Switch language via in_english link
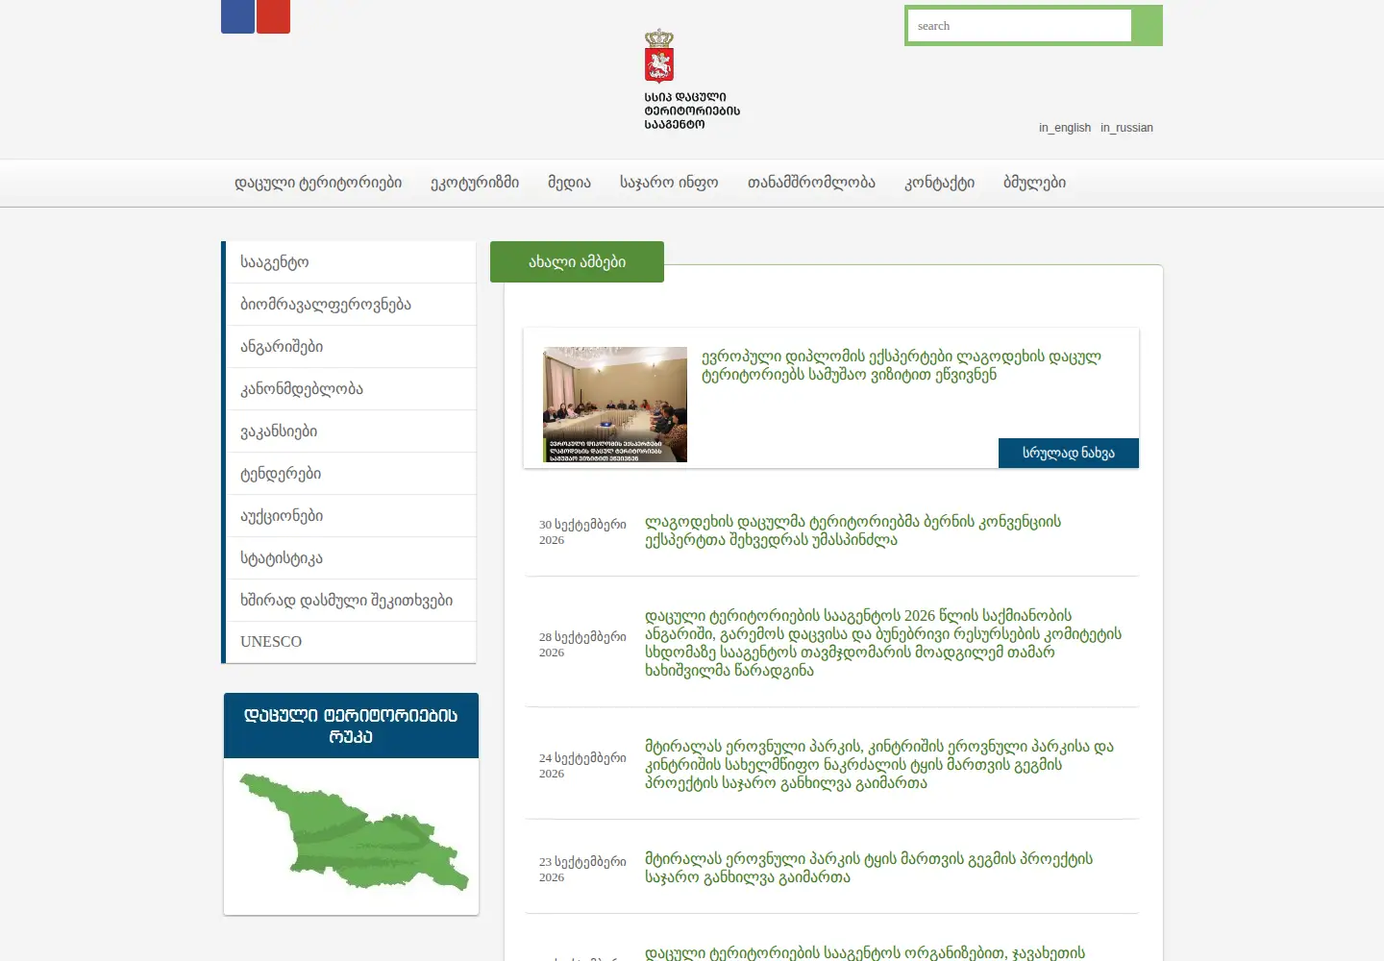This screenshot has width=1384, height=961. coord(1065,128)
